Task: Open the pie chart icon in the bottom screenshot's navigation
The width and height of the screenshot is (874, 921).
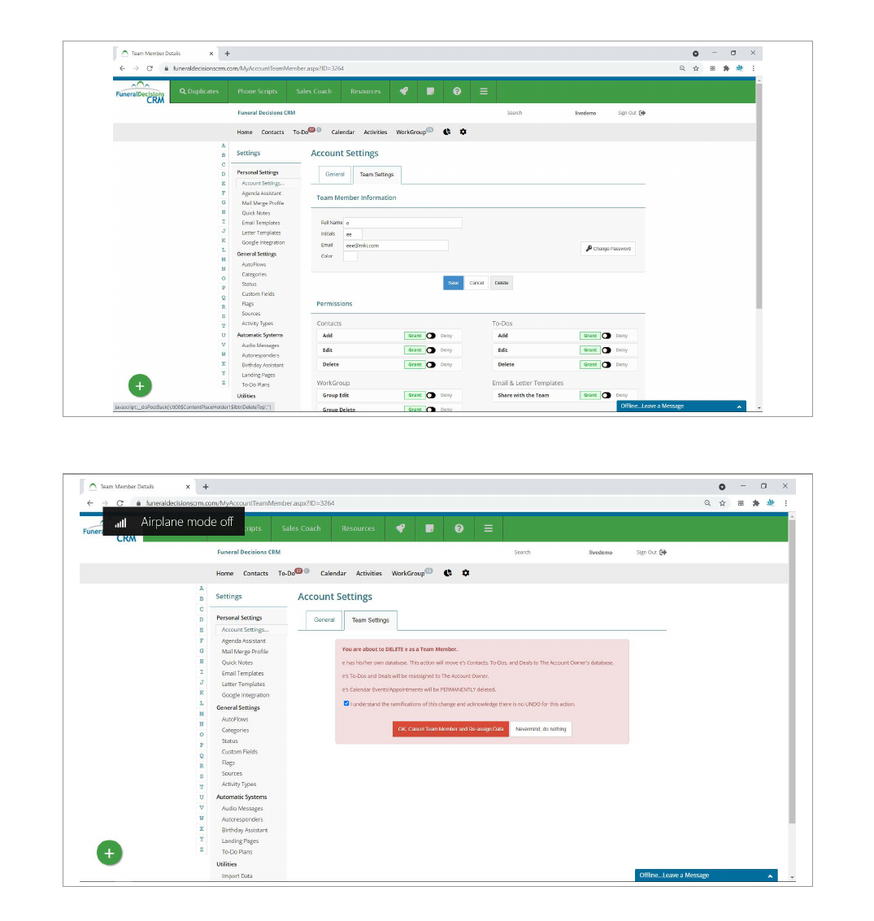Action: (x=448, y=573)
